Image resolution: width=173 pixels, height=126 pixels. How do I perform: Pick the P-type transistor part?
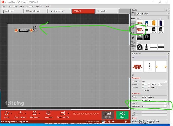[154, 30]
